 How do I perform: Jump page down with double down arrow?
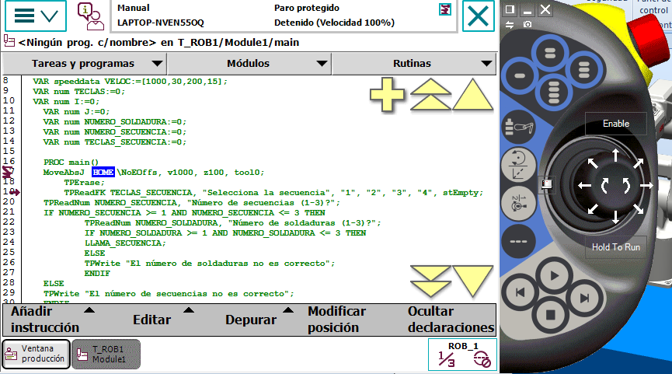click(430, 281)
